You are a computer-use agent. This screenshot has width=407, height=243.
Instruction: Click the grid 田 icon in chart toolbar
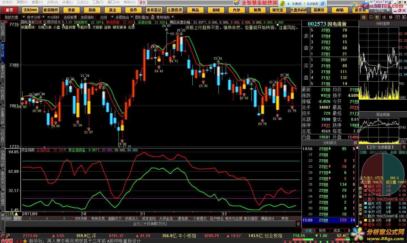click(x=371, y=17)
